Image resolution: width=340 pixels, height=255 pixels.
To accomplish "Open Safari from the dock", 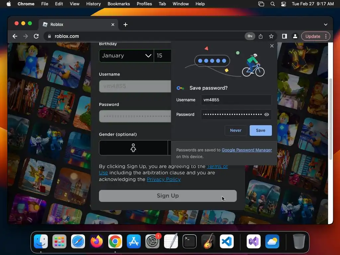I will pos(78,241).
